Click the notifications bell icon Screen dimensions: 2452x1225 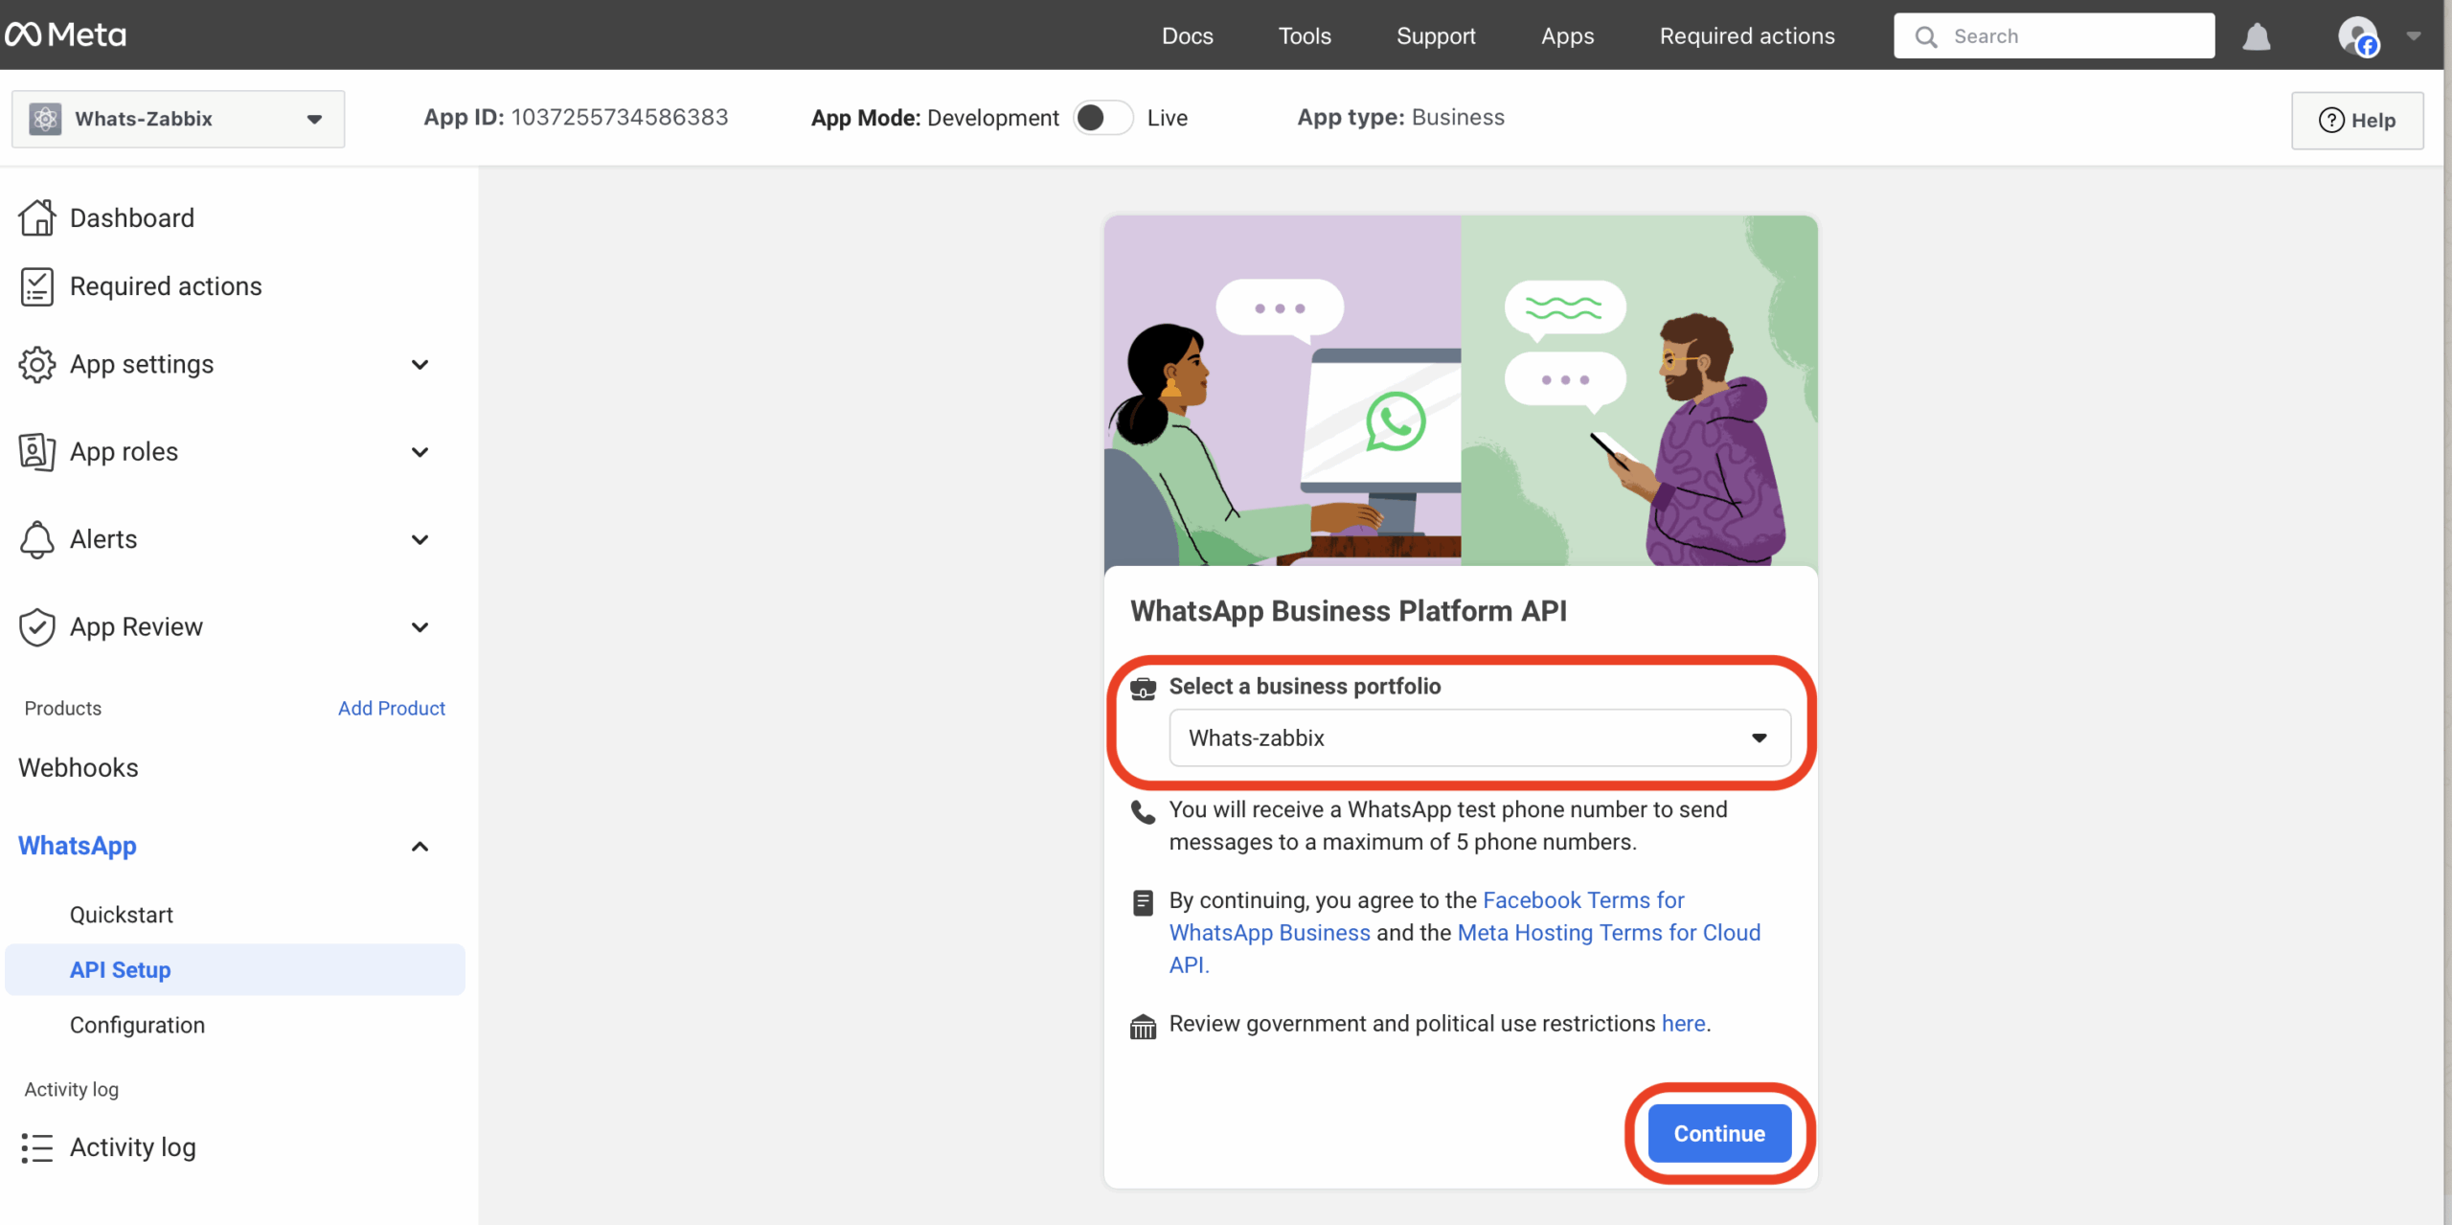point(2257,36)
